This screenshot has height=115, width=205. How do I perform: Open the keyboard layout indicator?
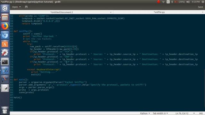tap(168, 2)
